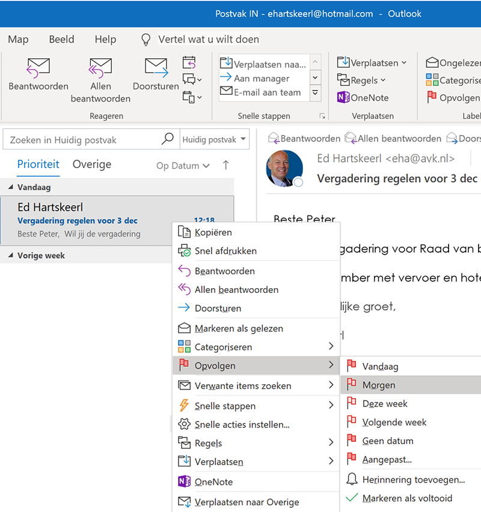Collapse the Vandaag group

click(10, 187)
